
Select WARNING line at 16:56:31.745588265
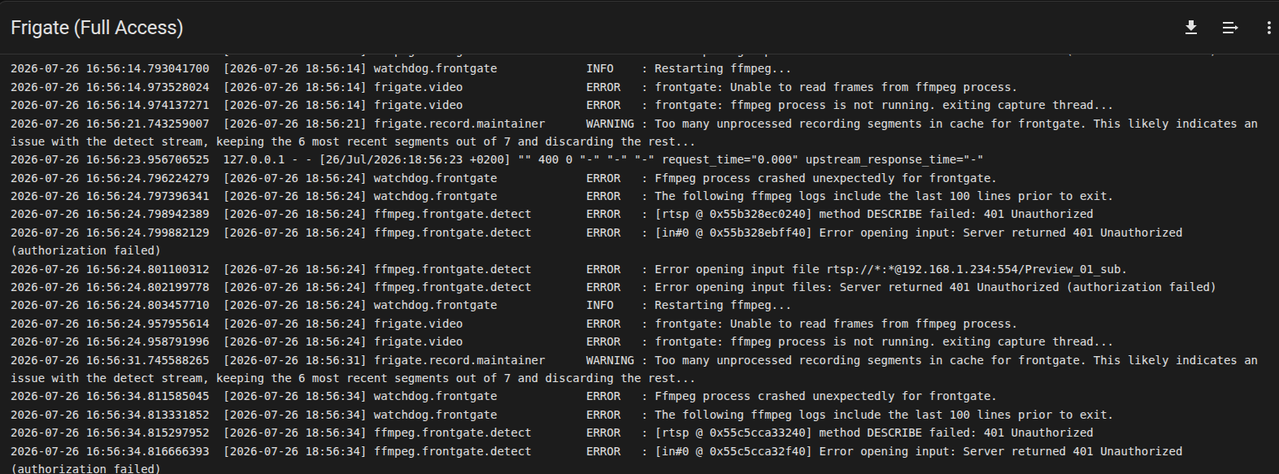[634, 369]
